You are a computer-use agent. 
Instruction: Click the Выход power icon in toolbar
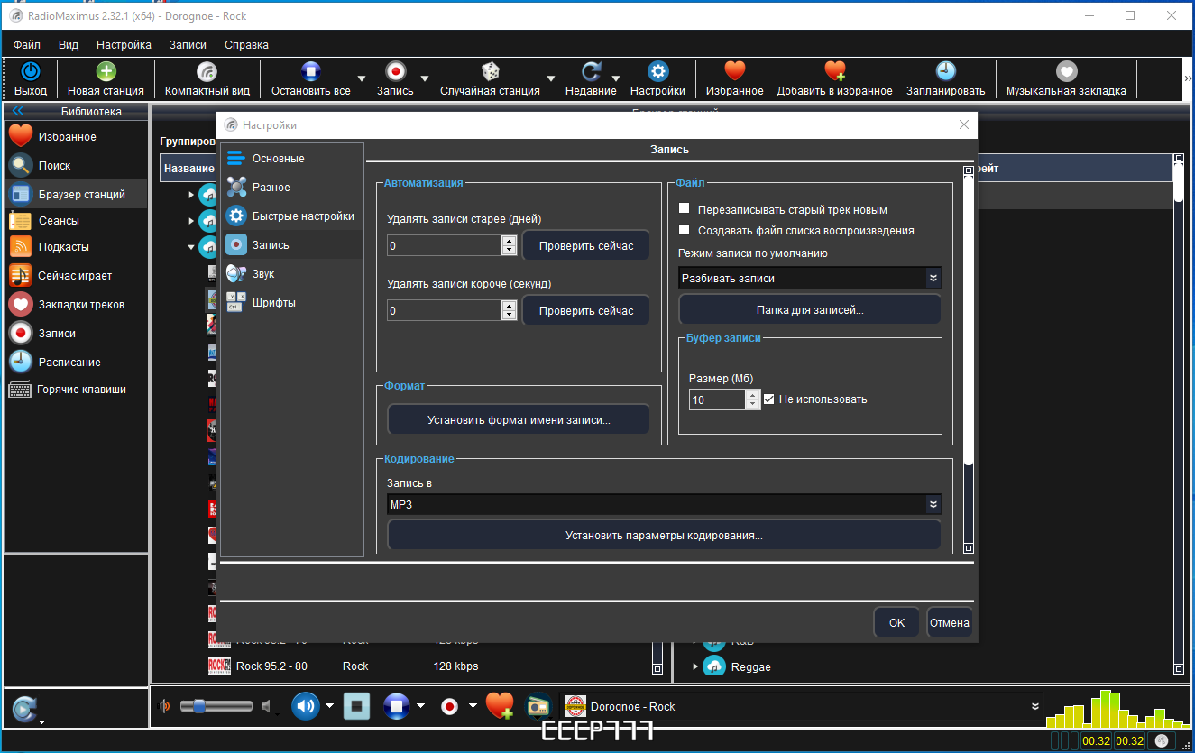tap(31, 72)
